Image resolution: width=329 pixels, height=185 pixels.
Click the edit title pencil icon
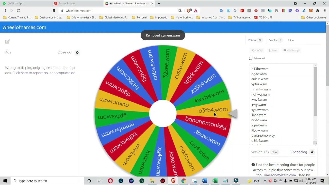7,41
